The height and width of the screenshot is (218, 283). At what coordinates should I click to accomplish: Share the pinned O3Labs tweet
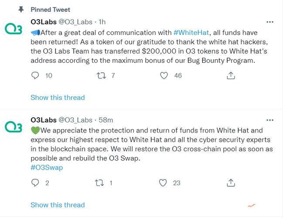click(x=231, y=75)
